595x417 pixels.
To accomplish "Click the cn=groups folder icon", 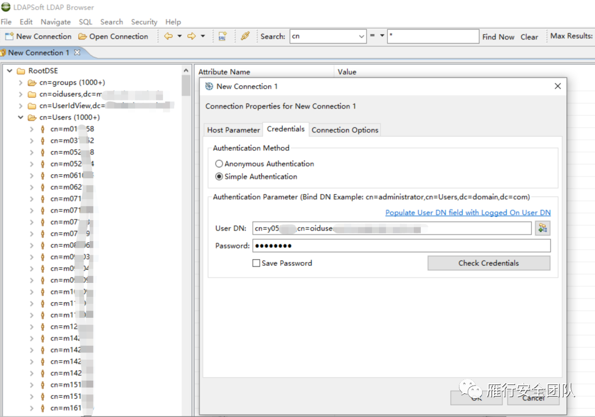I will pyautogui.click(x=33, y=83).
